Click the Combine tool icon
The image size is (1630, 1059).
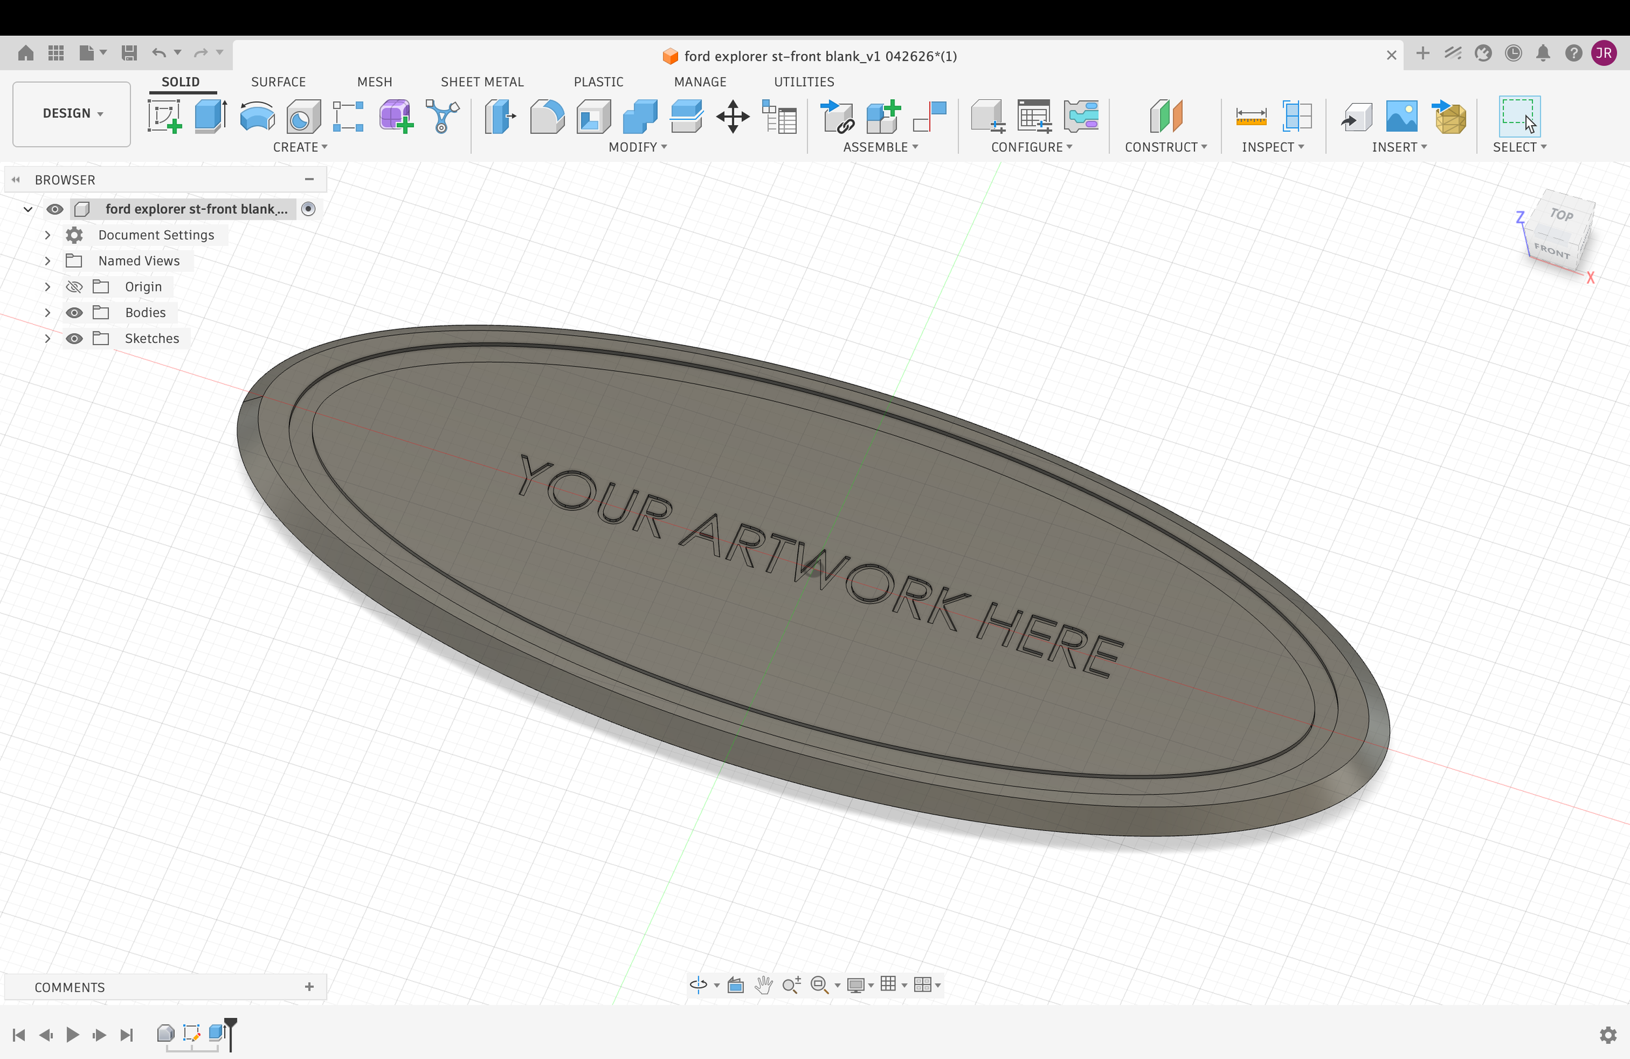tap(640, 116)
